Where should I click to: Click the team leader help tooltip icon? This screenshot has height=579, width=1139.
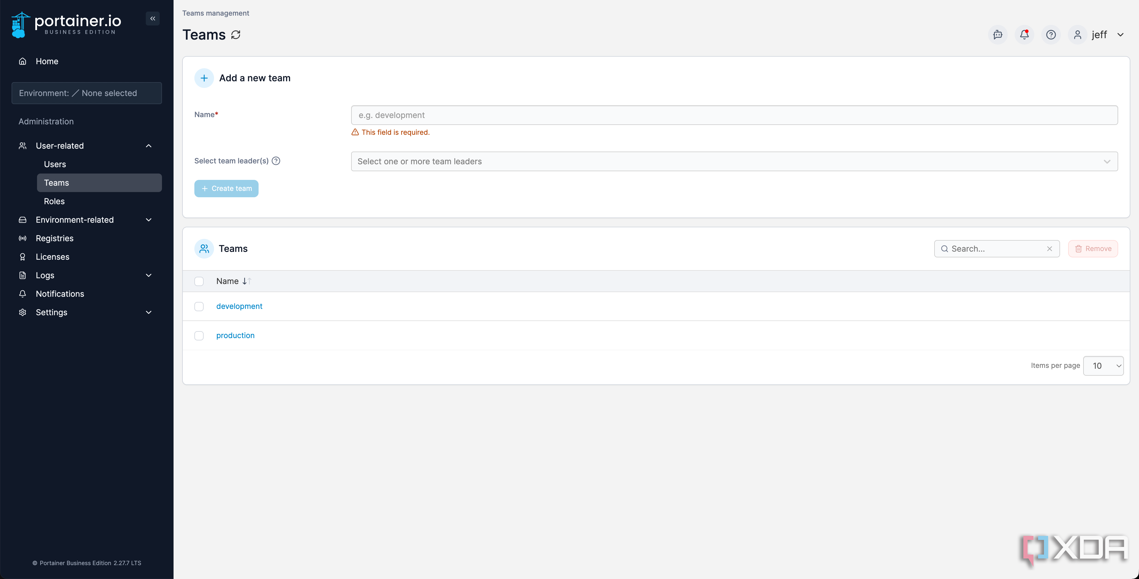coord(276,161)
